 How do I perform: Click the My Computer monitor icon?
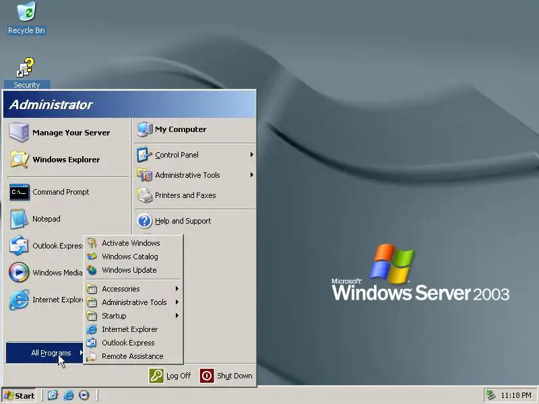pyautogui.click(x=145, y=129)
